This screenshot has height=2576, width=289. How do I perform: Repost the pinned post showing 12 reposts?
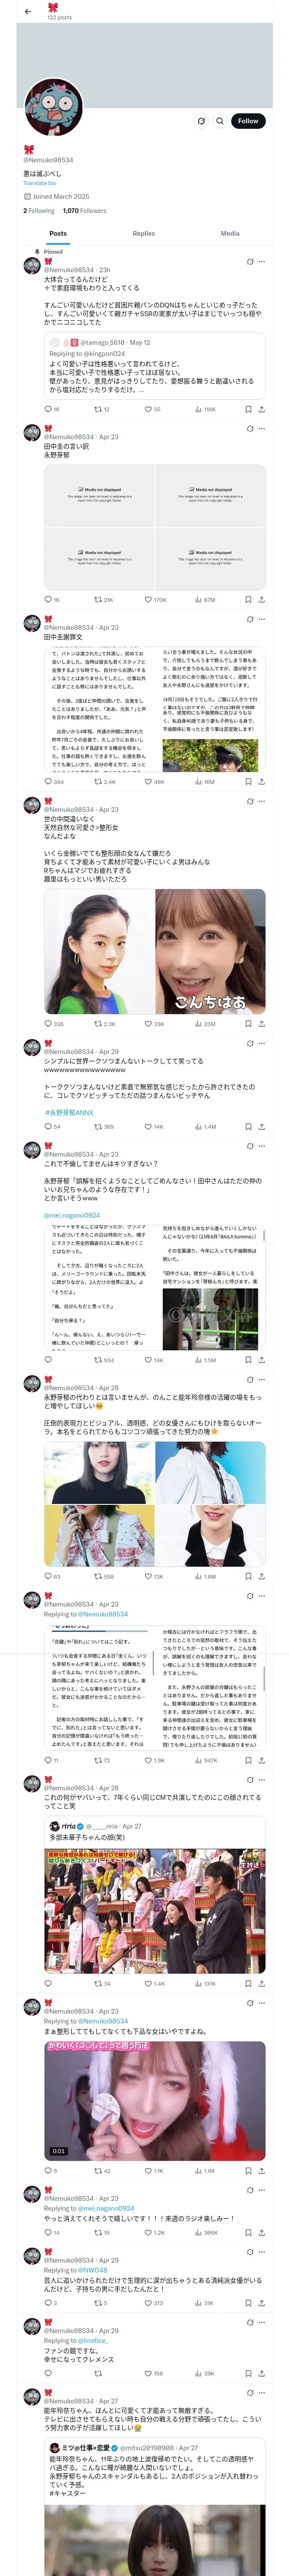(x=101, y=409)
